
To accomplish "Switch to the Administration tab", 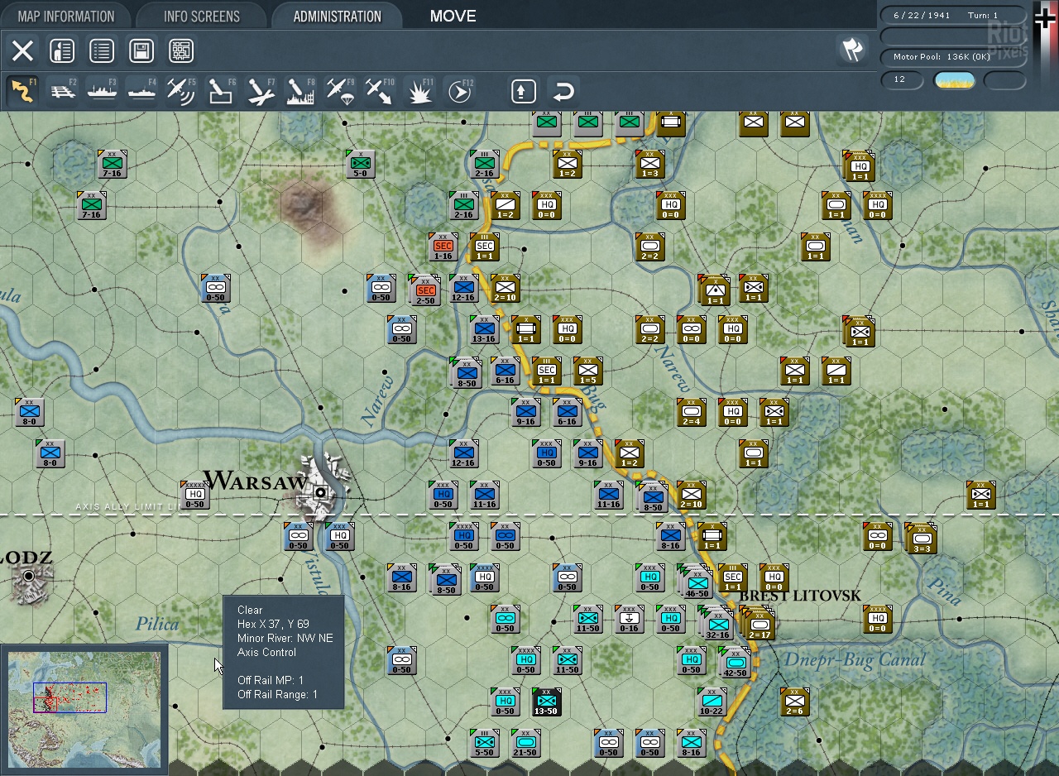I will click(337, 16).
